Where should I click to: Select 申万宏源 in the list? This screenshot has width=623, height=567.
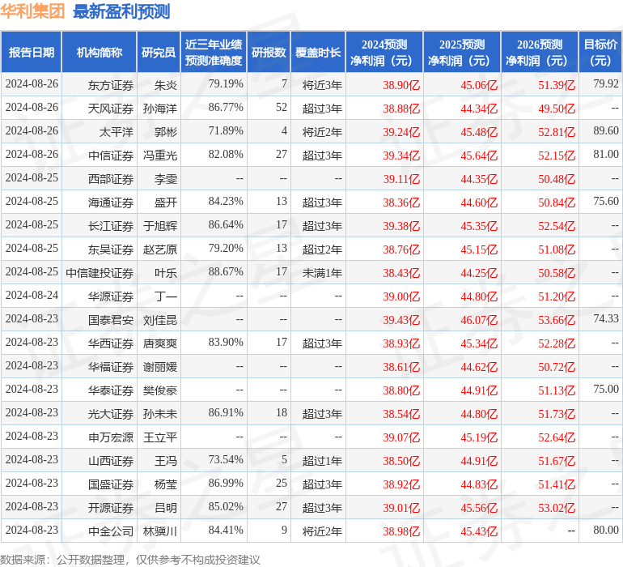pyautogui.click(x=111, y=437)
